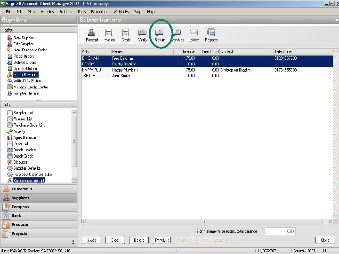Open Disputes link

17,162
